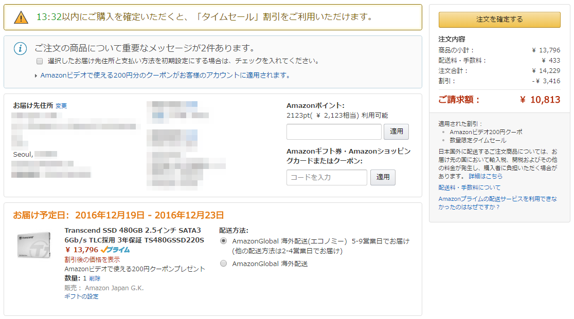
Task: Click the yellow warning triangle icon
Action: (x=21, y=17)
